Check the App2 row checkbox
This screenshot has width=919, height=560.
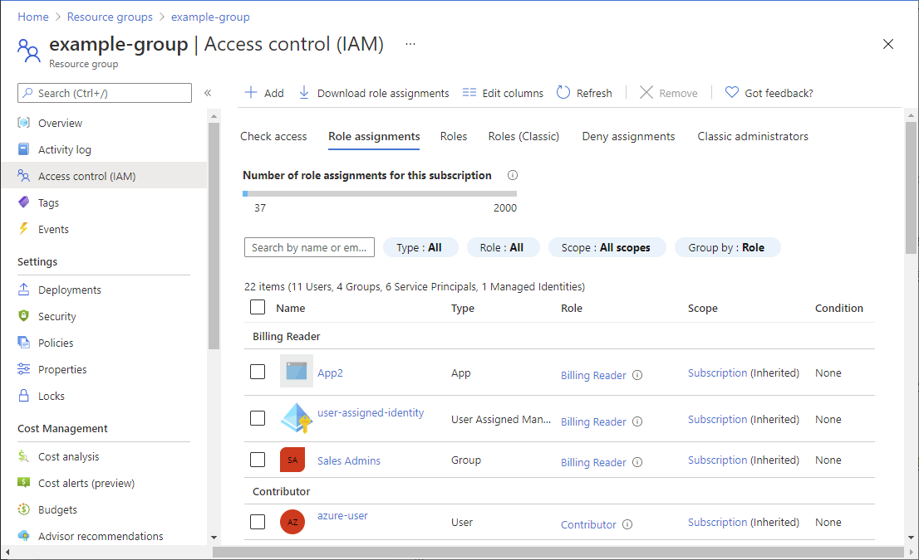click(258, 372)
